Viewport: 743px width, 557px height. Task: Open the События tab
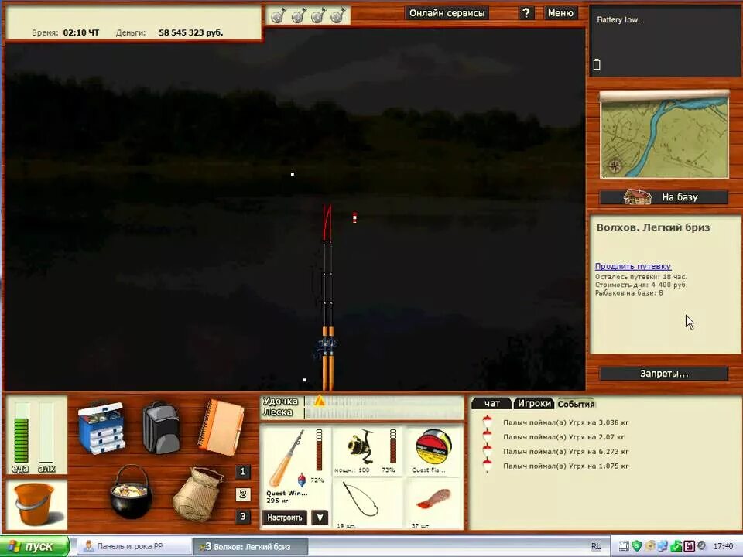click(576, 404)
